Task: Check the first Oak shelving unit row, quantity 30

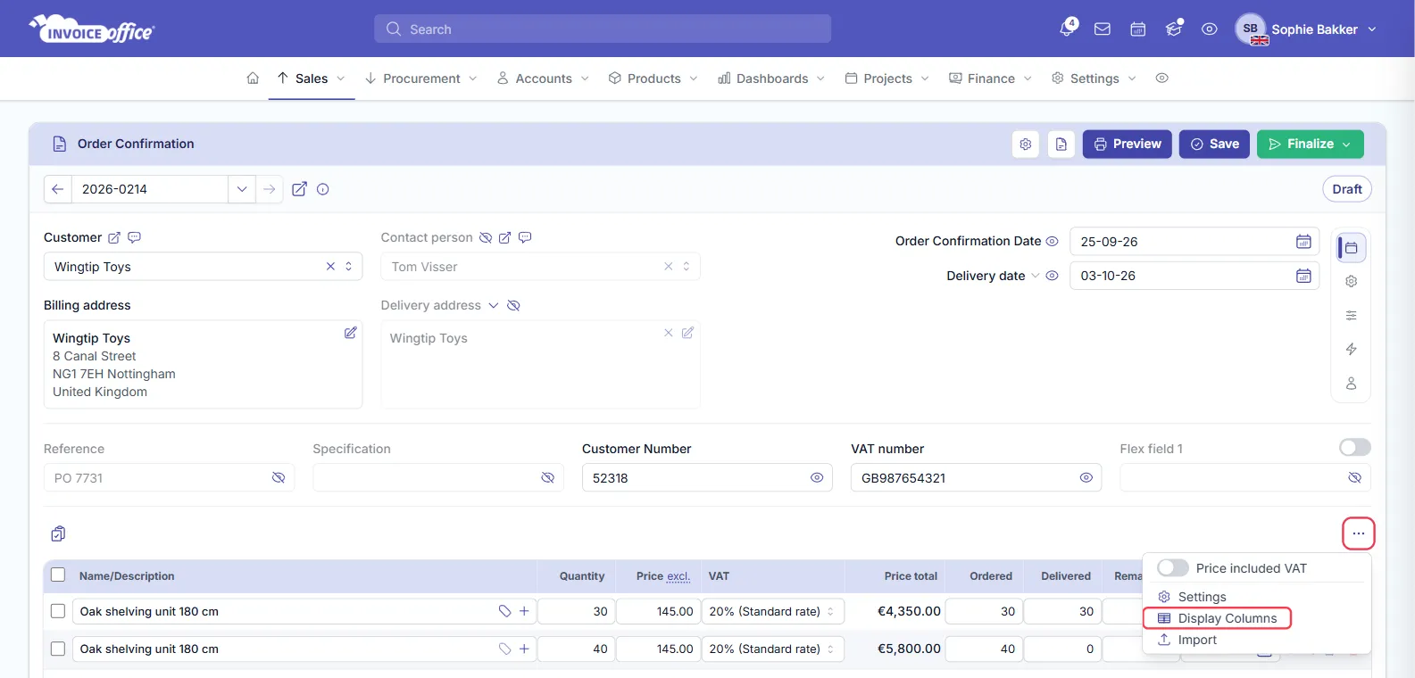Action: [x=58, y=611]
